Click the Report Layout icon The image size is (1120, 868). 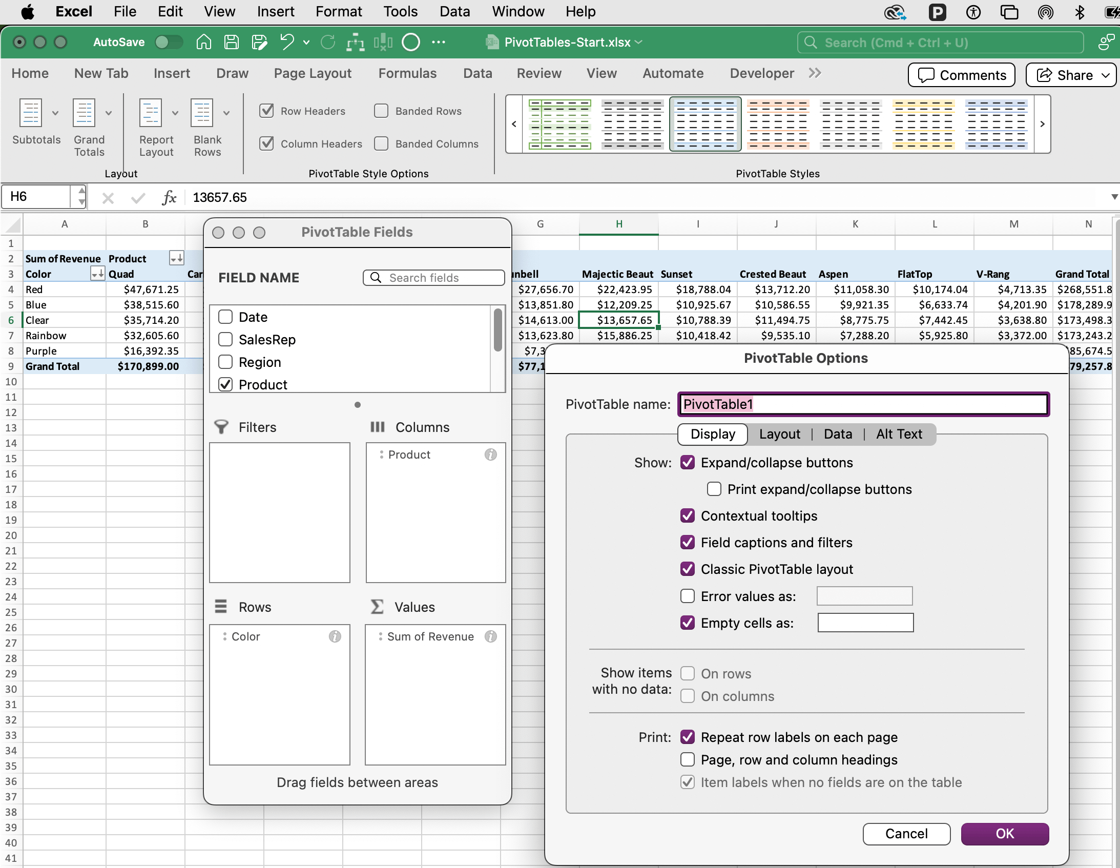coord(151,112)
